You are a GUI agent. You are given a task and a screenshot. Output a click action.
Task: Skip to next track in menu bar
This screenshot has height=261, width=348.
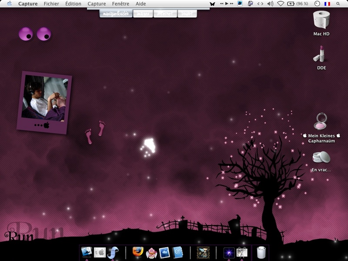[x=232, y=3]
